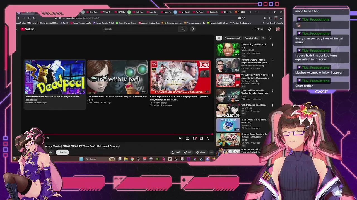Click the YouTube search magnifier button

click(183, 29)
